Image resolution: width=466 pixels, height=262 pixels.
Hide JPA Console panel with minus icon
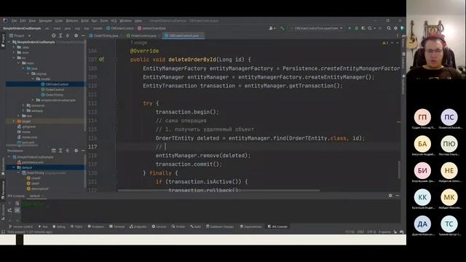[x=398, y=196]
